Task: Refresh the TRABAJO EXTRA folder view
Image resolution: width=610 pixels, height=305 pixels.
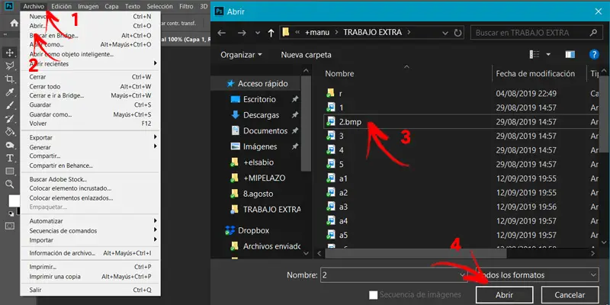Action: [x=458, y=33]
